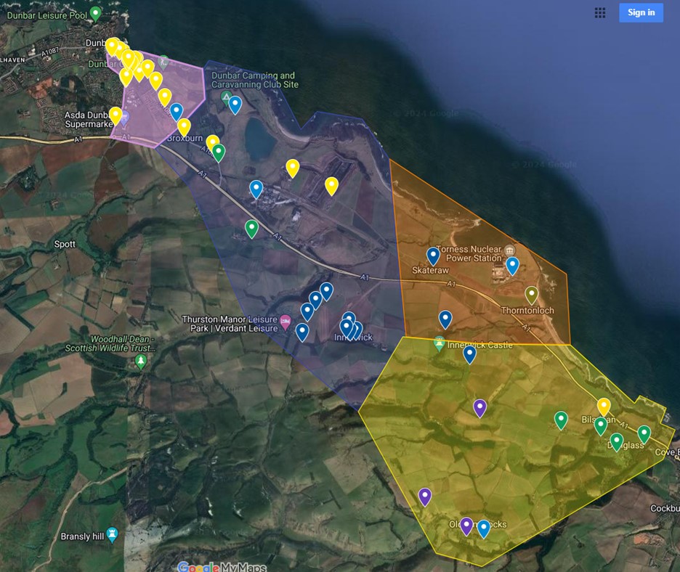Click the Innerwick Castle green place icon
The image size is (680, 572).
click(x=439, y=343)
